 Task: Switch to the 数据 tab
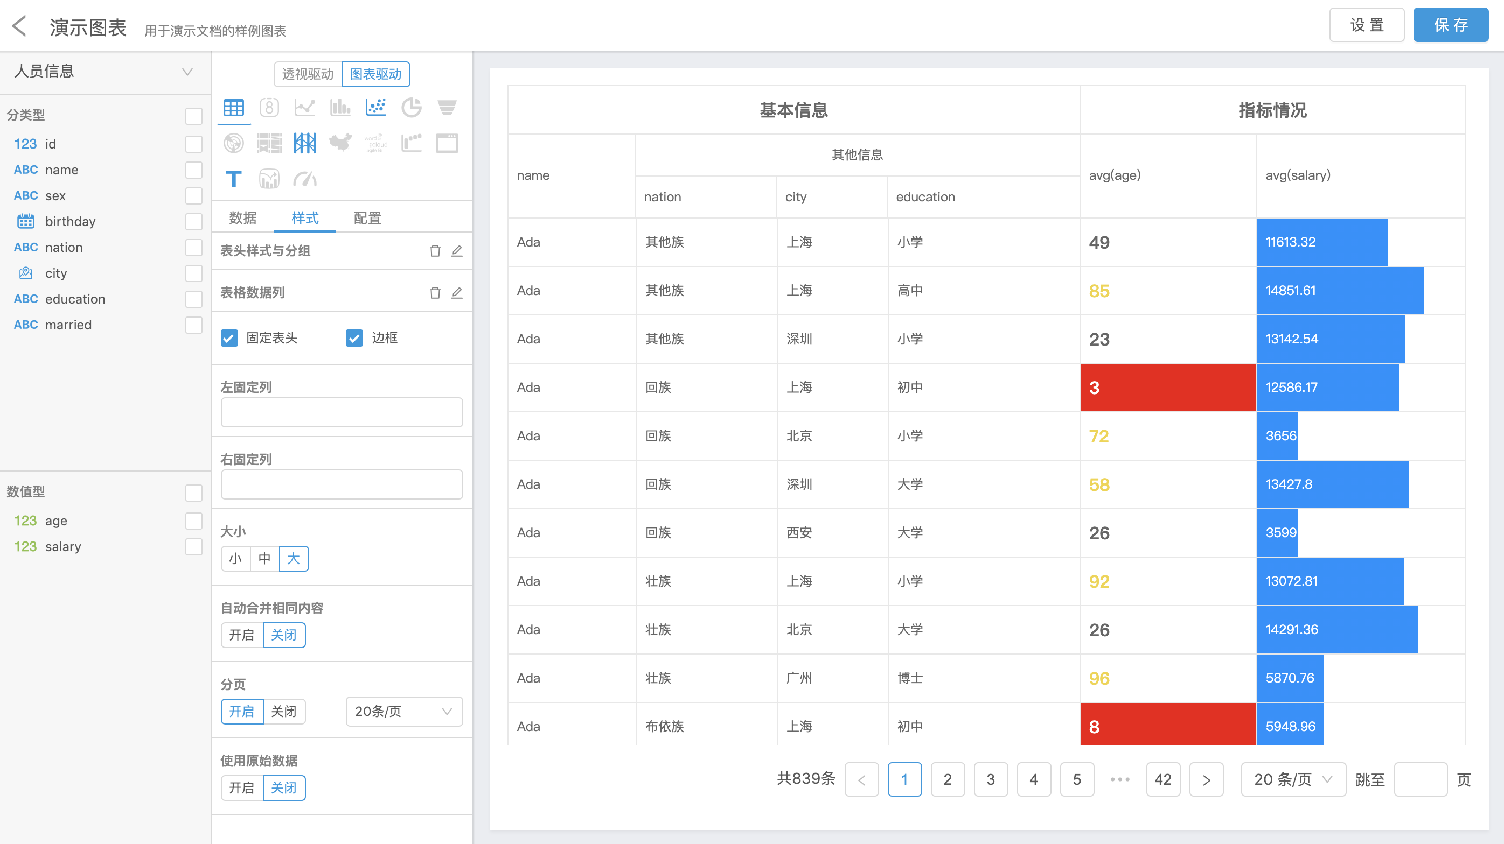(x=243, y=218)
